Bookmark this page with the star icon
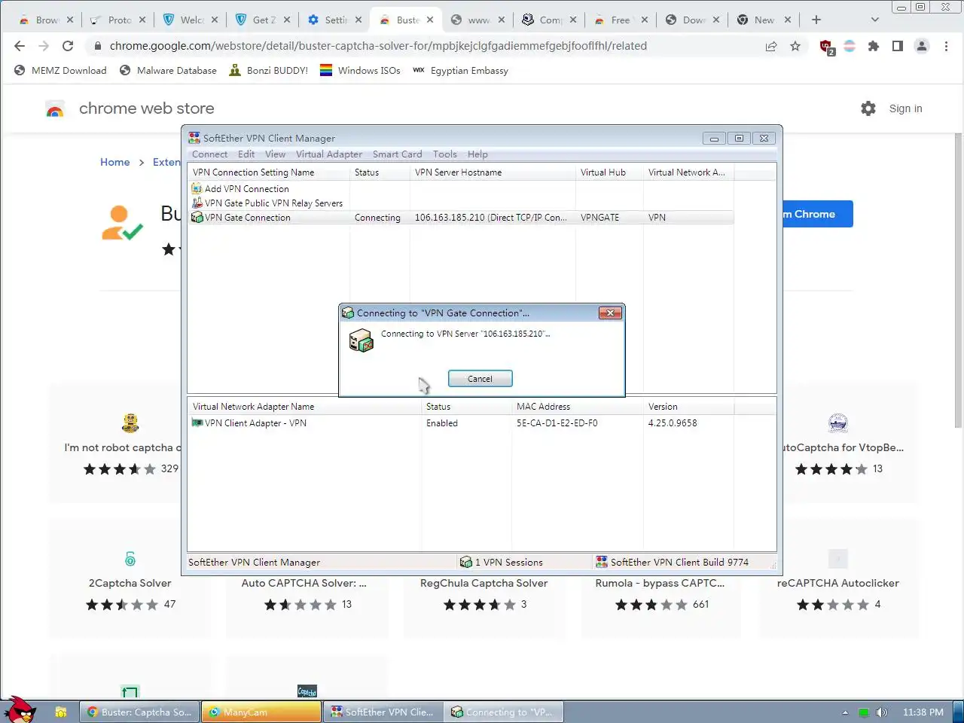The width and height of the screenshot is (964, 723). [x=795, y=46]
